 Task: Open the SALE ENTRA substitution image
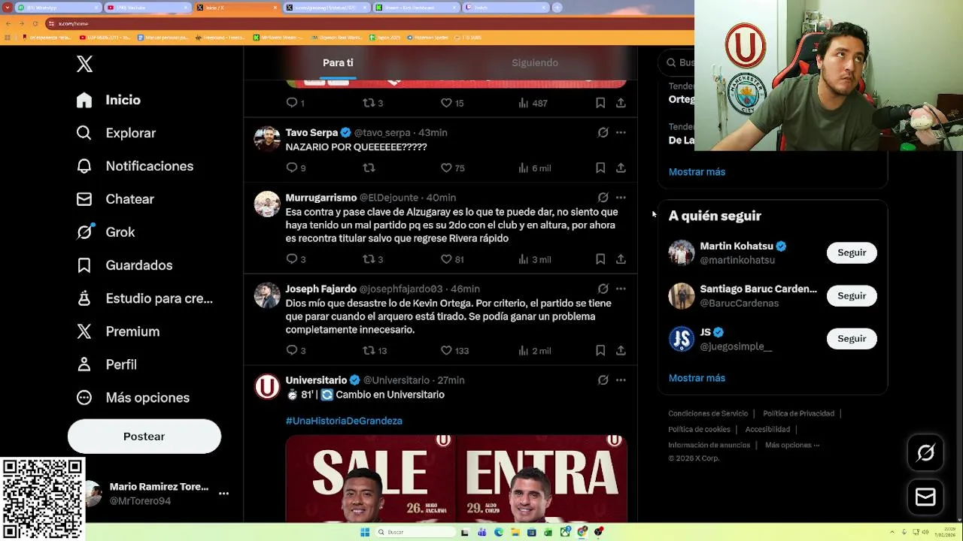tap(457, 478)
